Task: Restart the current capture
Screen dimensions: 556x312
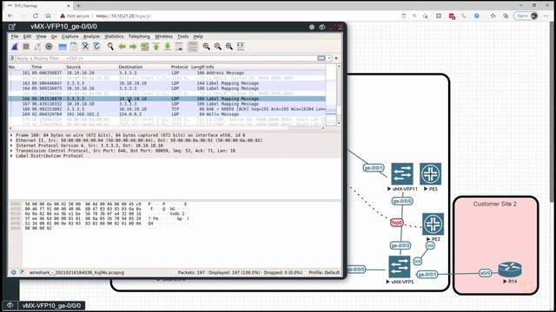Action: [37, 47]
